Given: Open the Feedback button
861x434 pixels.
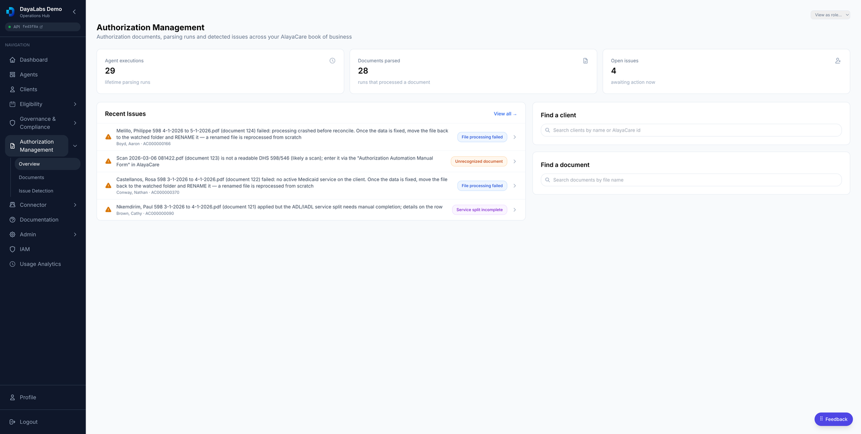Looking at the screenshot, I should pyautogui.click(x=834, y=419).
